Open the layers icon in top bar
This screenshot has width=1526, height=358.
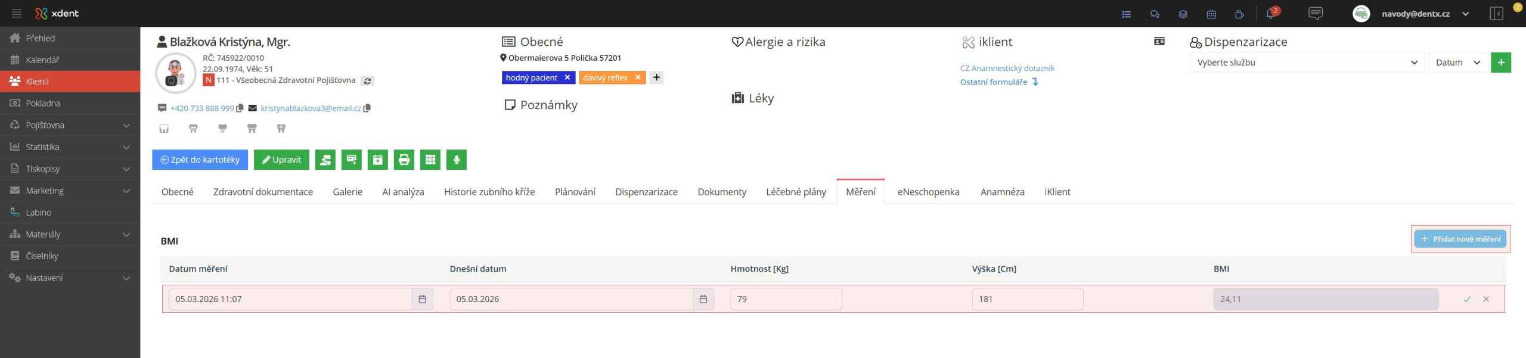[x=1183, y=14]
